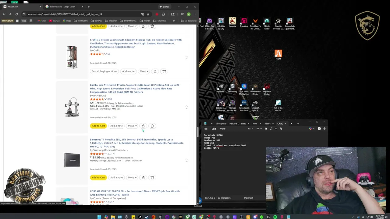Clear formatting in Notepad toolbar
390x219 pixels.
click(281, 129)
